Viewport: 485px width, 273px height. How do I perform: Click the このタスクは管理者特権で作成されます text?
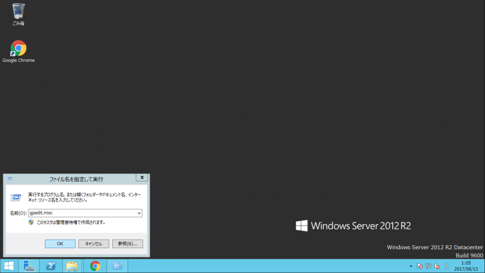click(x=71, y=222)
